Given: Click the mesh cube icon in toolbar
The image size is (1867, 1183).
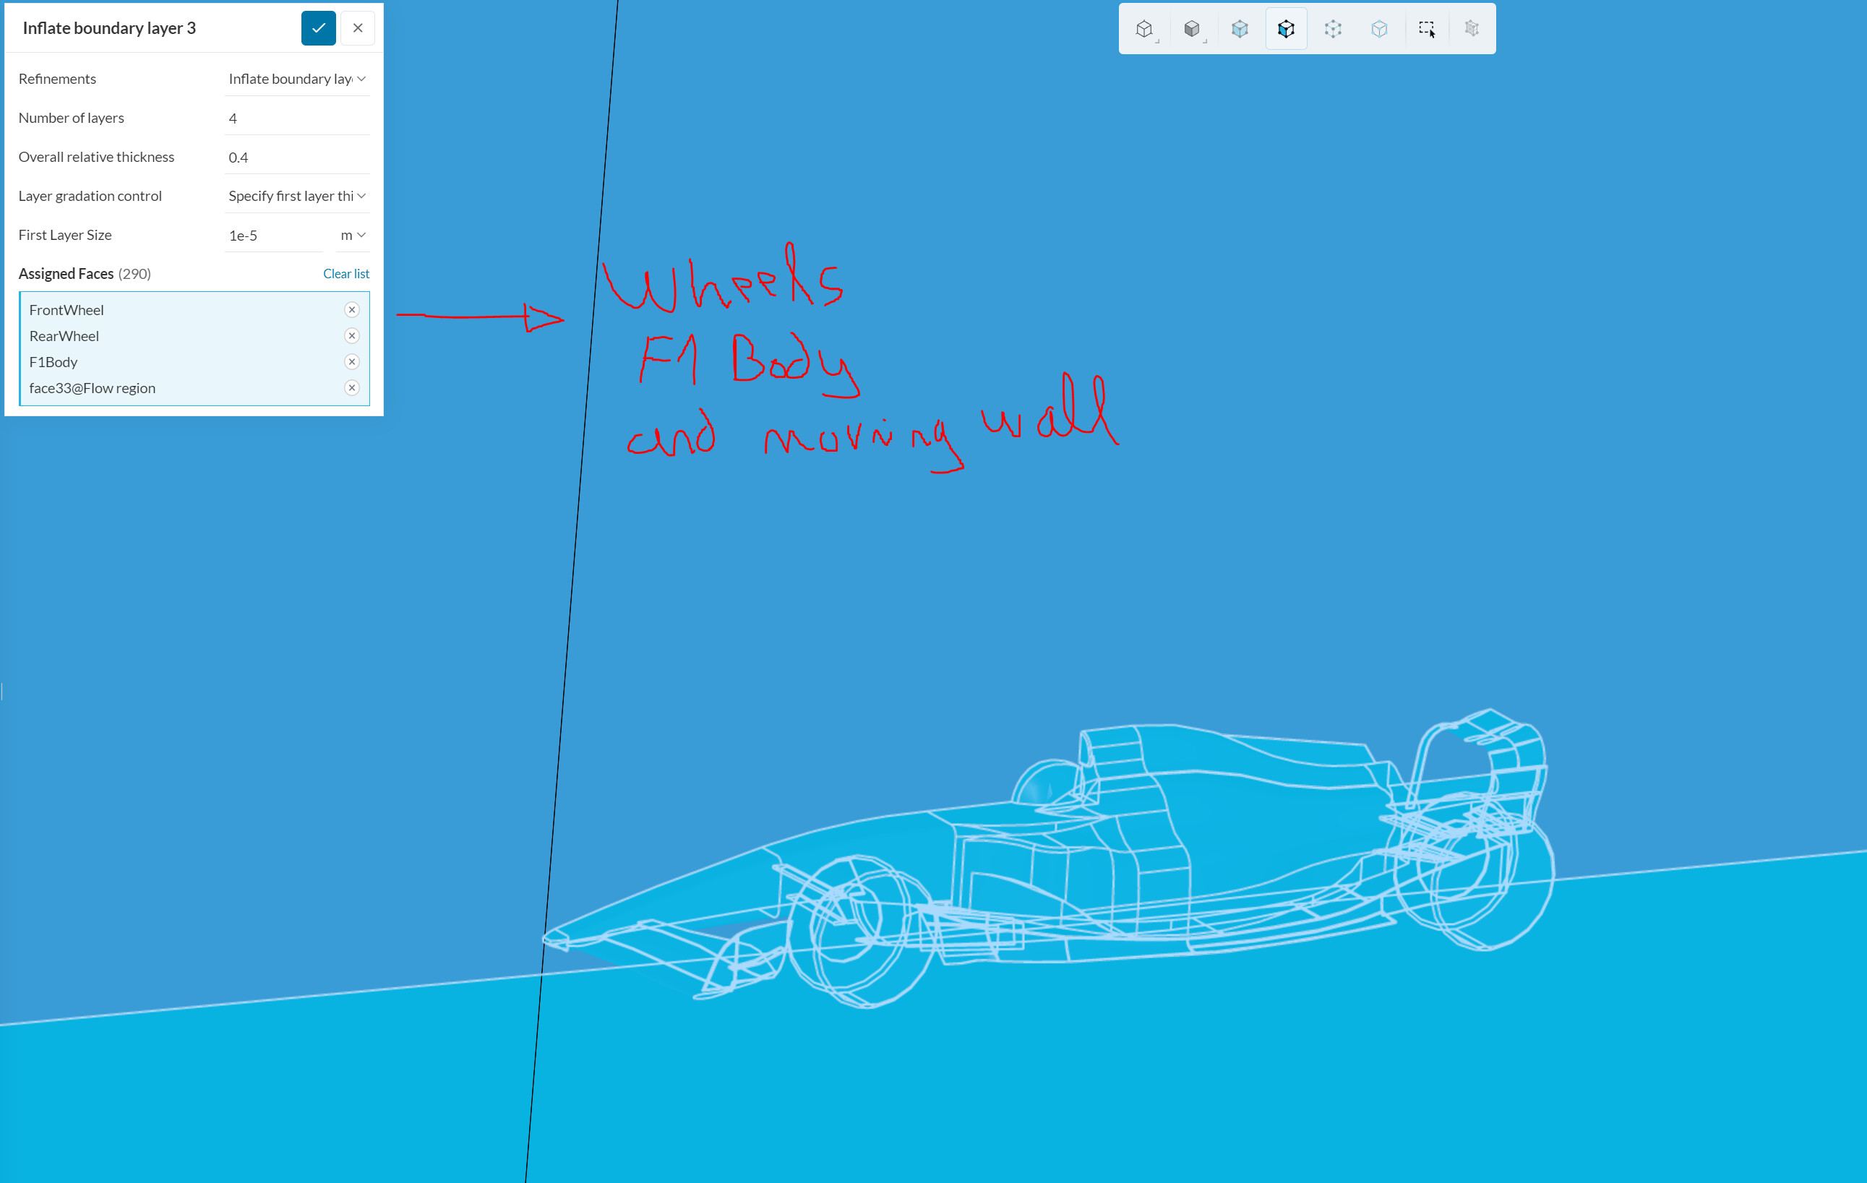Looking at the screenshot, I should [x=1472, y=30].
